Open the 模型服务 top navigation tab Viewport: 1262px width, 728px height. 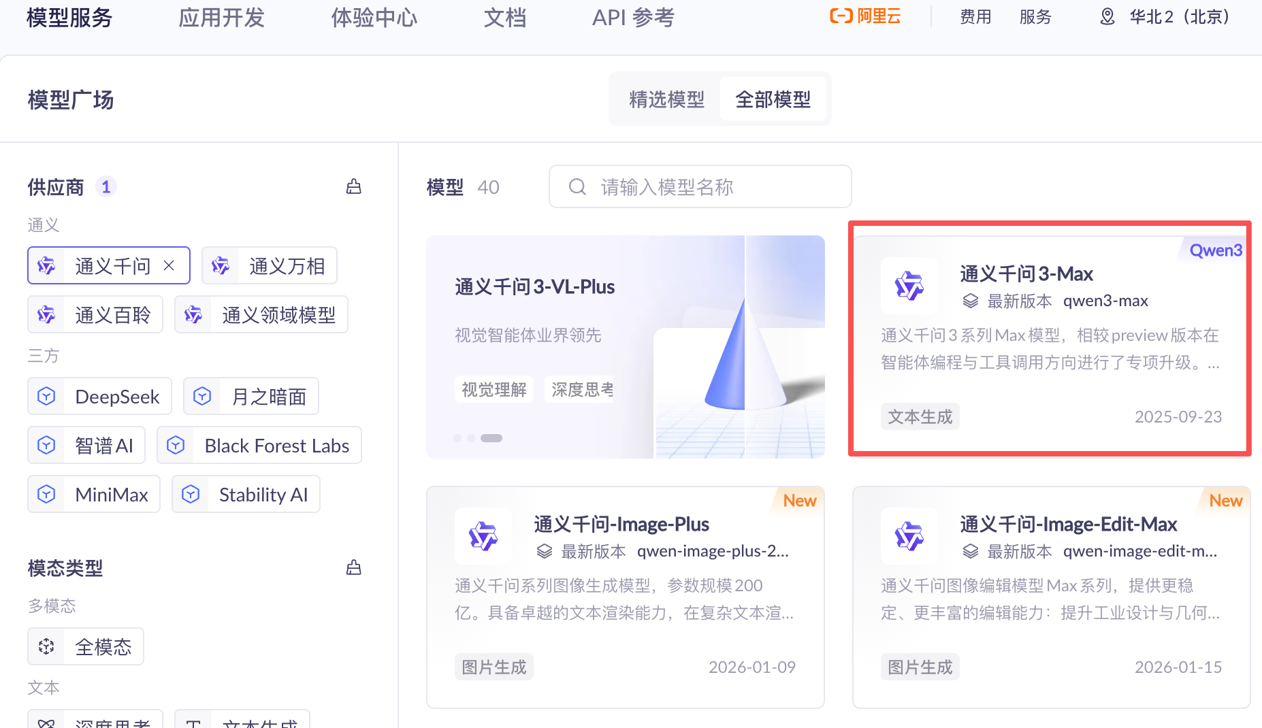coord(69,18)
